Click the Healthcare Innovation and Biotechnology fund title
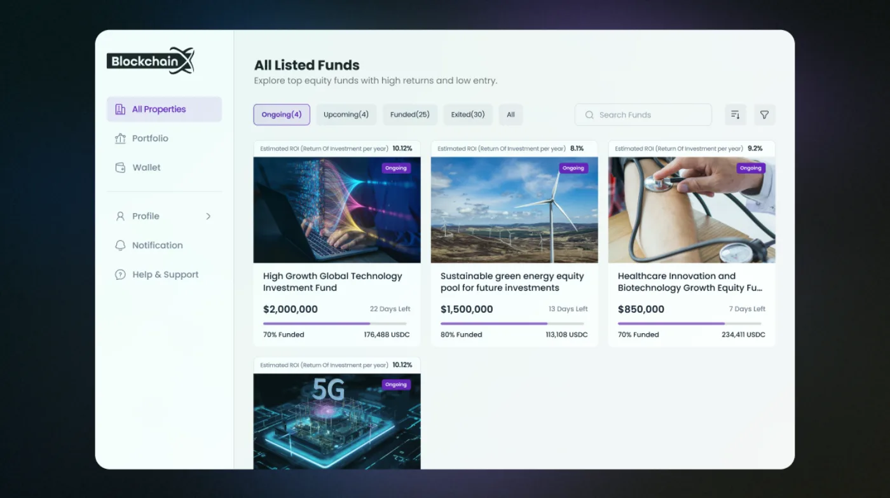Image resolution: width=890 pixels, height=498 pixels. (690, 282)
